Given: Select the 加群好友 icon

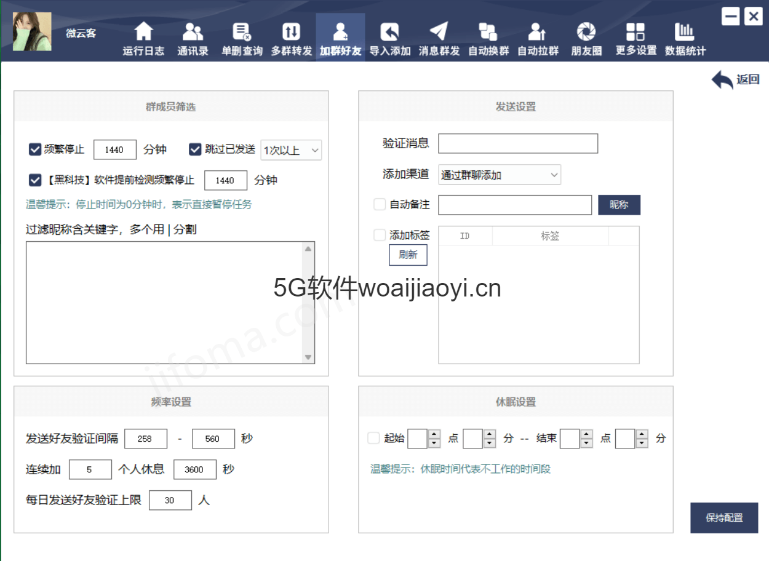Looking at the screenshot, I should click(340, 32).
